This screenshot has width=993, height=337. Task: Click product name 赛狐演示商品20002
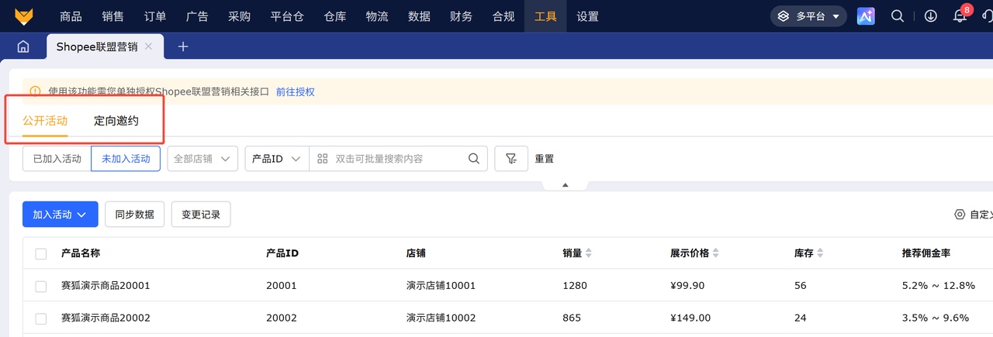(x=106, y=318)
